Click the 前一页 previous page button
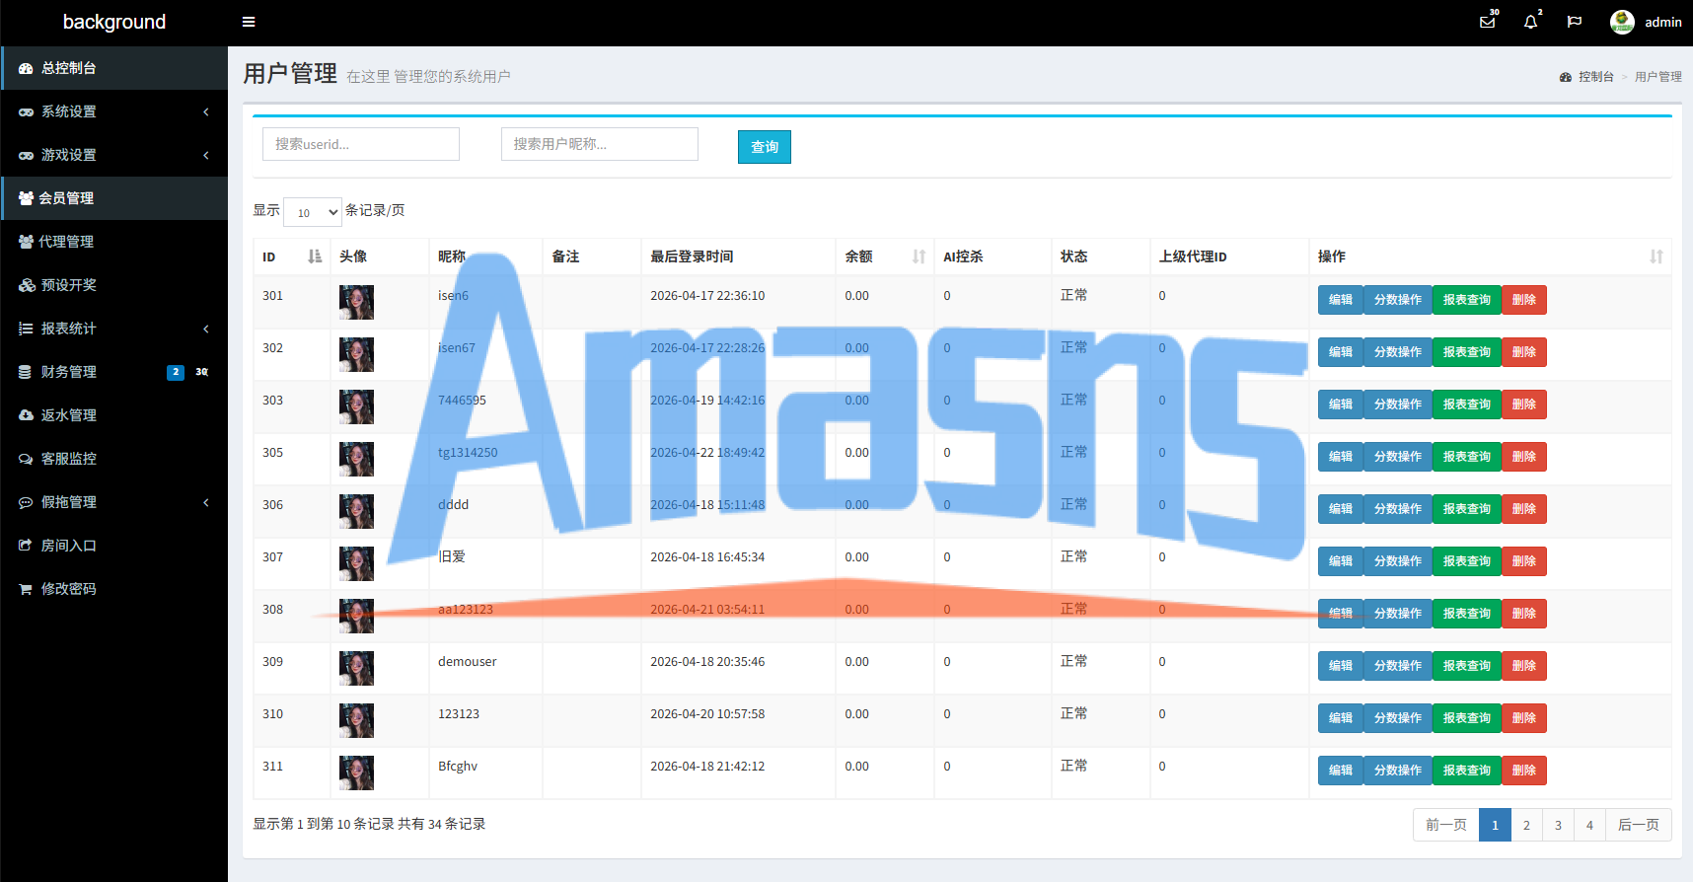Screen dimensions: 1693x882 point(1445,825)
